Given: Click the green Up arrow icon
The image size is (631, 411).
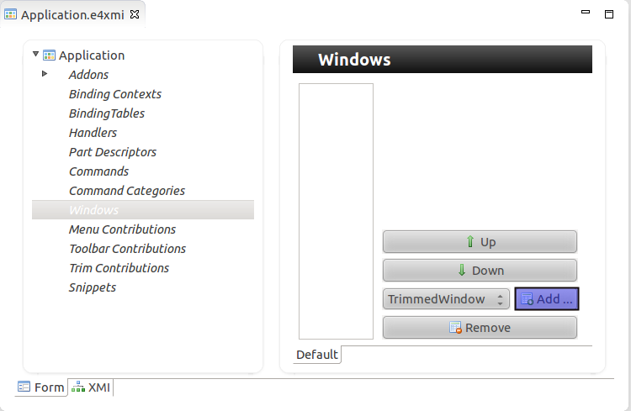Looking at the screenshot, I should (470, 242).
